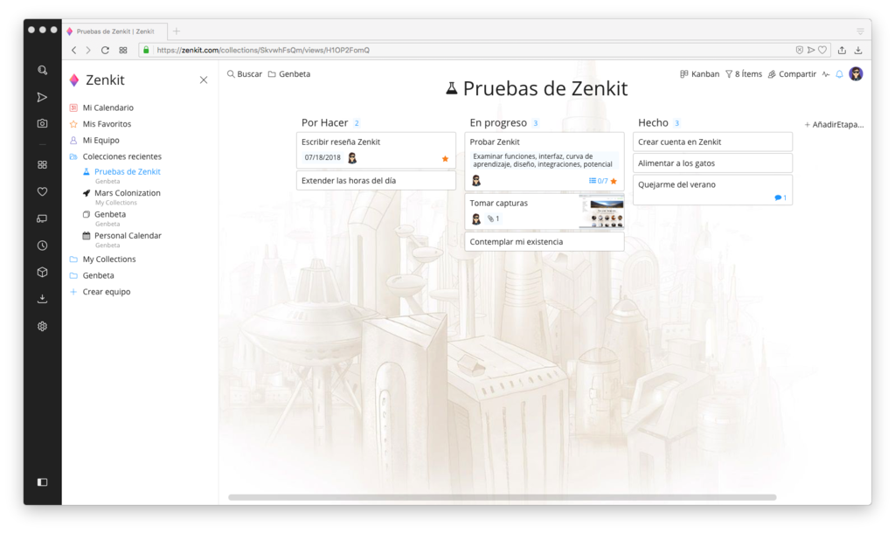Toggle the favorite star on the Escribir reseña Zenkit card
Viewport: 895px width, 533px height.
445,159
